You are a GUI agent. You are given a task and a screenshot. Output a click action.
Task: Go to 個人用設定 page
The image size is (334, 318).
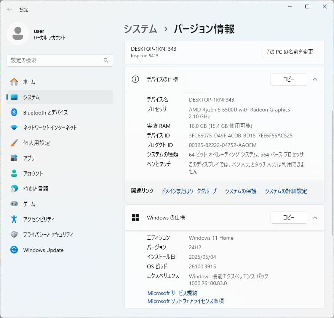click(x=60, y=143)
